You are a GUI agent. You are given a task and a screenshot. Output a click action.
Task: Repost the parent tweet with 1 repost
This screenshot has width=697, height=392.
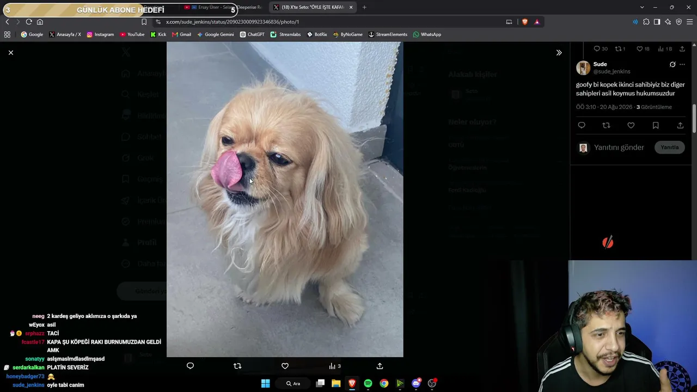tap(620, 48)
